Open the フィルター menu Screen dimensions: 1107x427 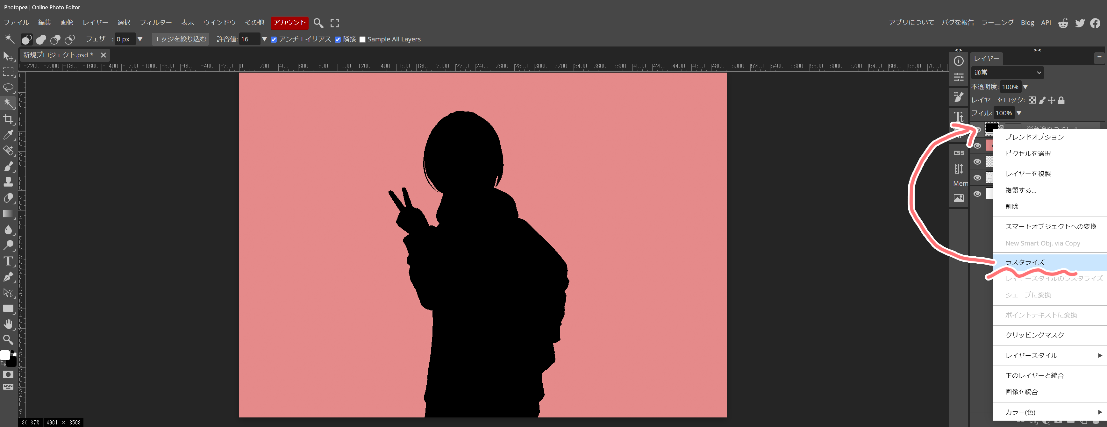point(155,22)
